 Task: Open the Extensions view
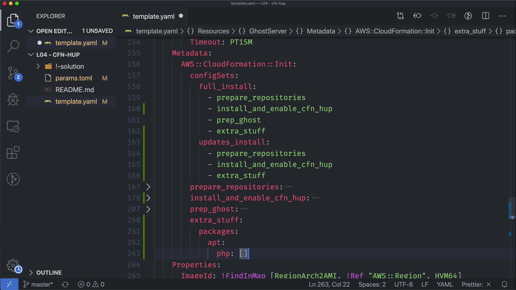coord(13,153)
